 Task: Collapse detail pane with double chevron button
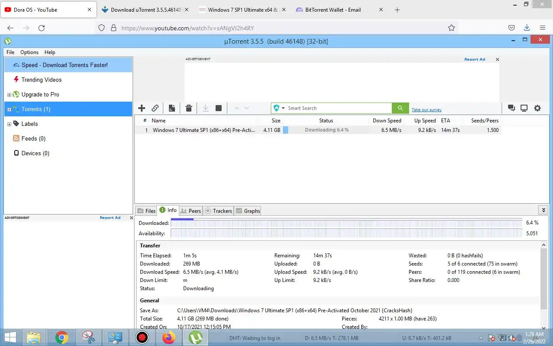coord(543,210)
